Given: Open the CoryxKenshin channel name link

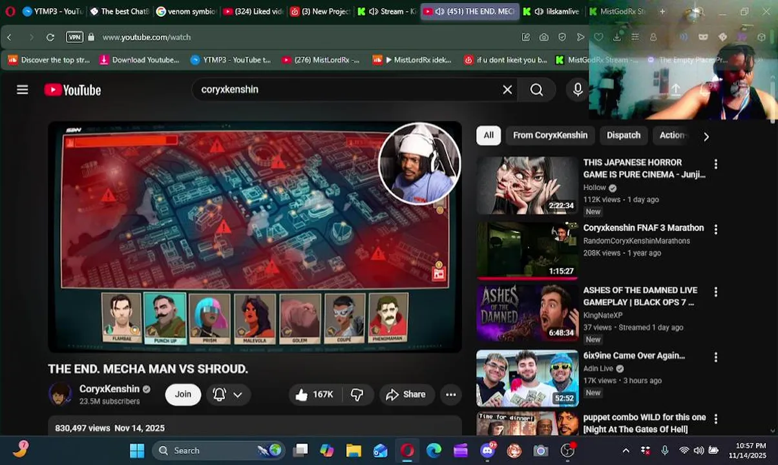Looking at the screenshot, I should point(109,389).
